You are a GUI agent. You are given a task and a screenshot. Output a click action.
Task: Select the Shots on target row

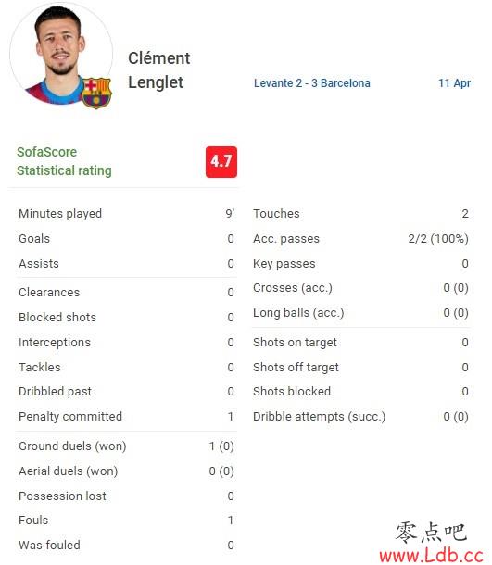360,343
